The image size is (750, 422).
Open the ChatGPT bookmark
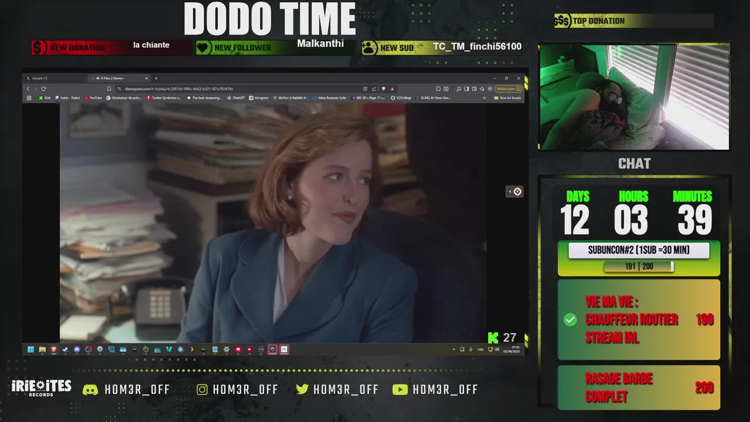pos(236,98)
